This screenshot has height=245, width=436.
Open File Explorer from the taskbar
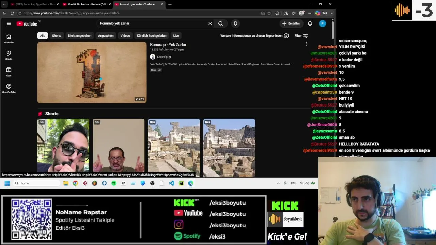(66, 183)
